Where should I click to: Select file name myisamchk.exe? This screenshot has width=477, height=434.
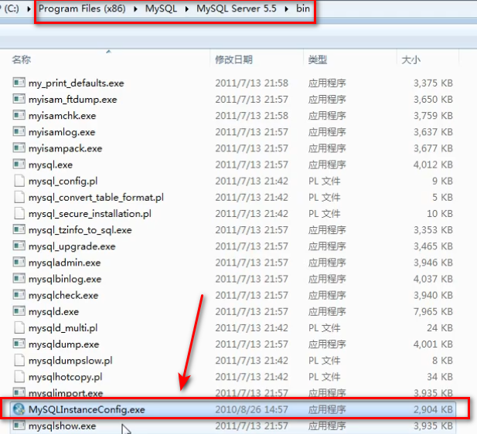tap(63, 116)
